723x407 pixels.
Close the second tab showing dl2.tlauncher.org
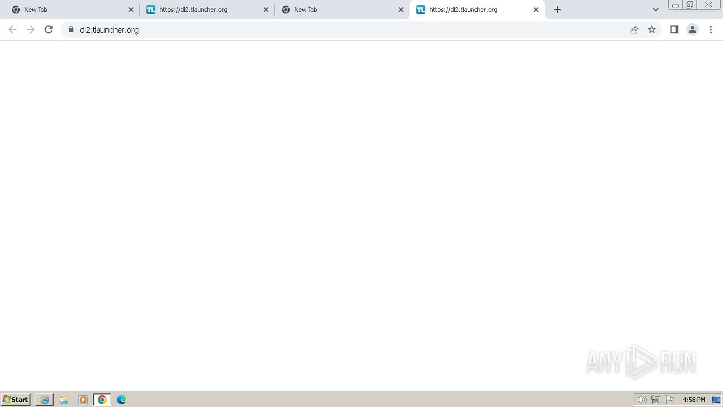pos(266,10)
